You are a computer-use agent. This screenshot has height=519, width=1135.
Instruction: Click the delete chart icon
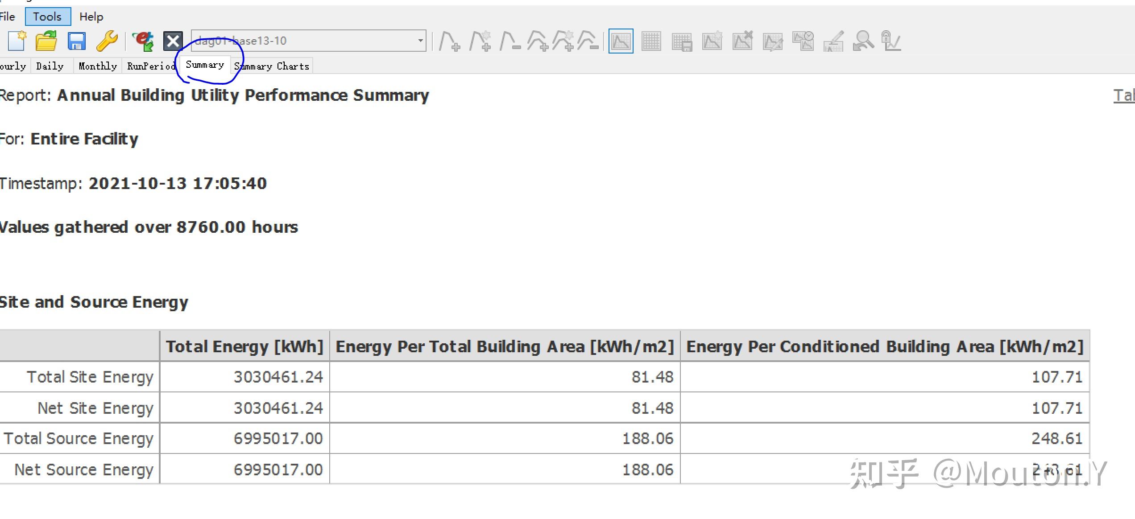click(x=743, y=41)
